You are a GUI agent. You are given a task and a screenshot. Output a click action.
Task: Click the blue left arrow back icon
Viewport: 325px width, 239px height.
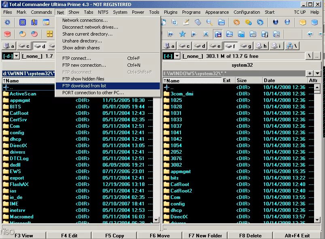coord(310,34)
